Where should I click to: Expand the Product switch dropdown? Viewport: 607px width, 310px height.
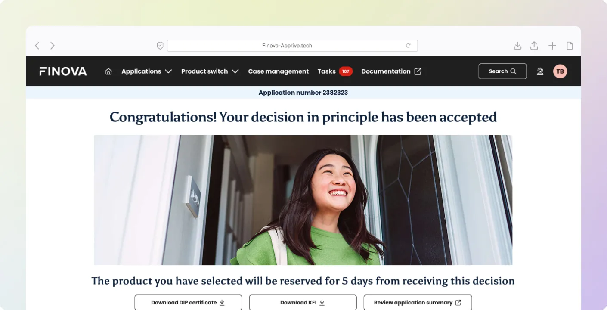210,71
